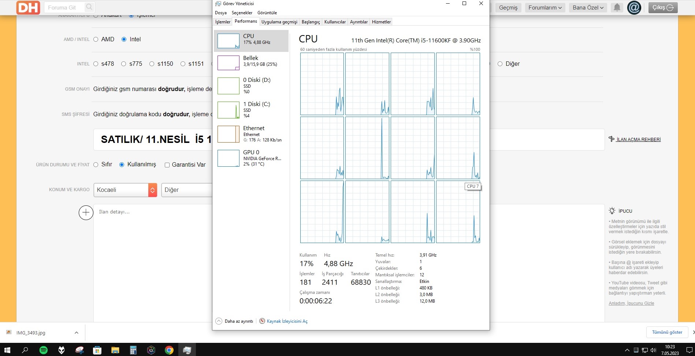Open the Diğer shipping dropdown
The width and height of the screenshot is (695, 356).
187,190
